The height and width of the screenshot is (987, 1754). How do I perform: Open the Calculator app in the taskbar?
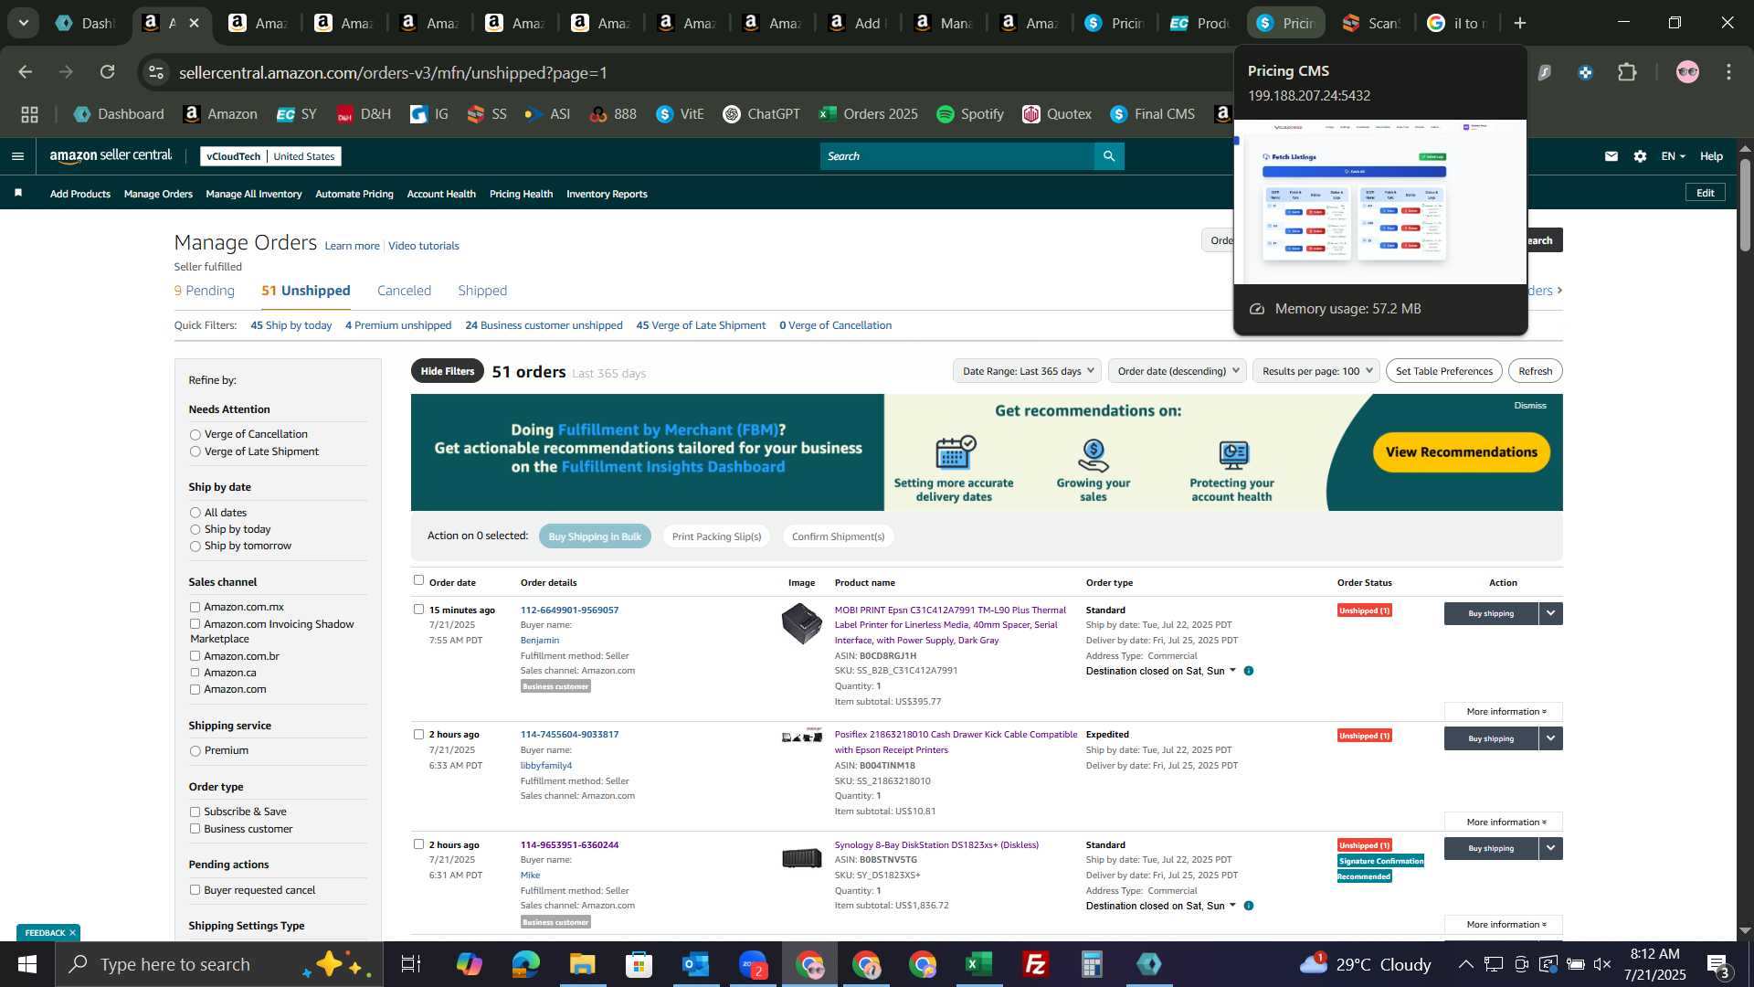coord(1092,964)
